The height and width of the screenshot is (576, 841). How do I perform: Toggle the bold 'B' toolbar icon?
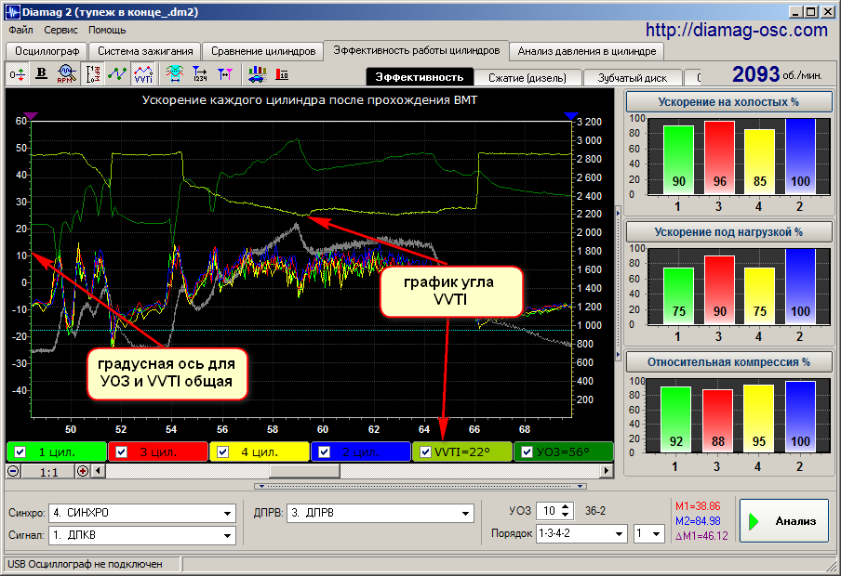[x=41, y=74]
